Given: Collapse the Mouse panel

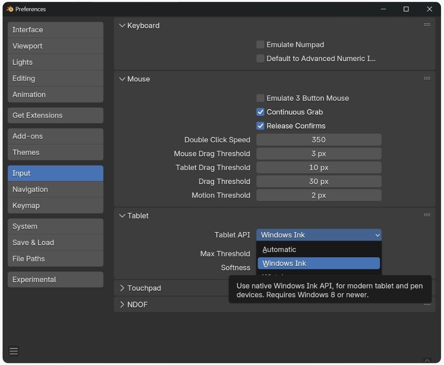Looking at the screenshot, I should click(x=122, y=79).
